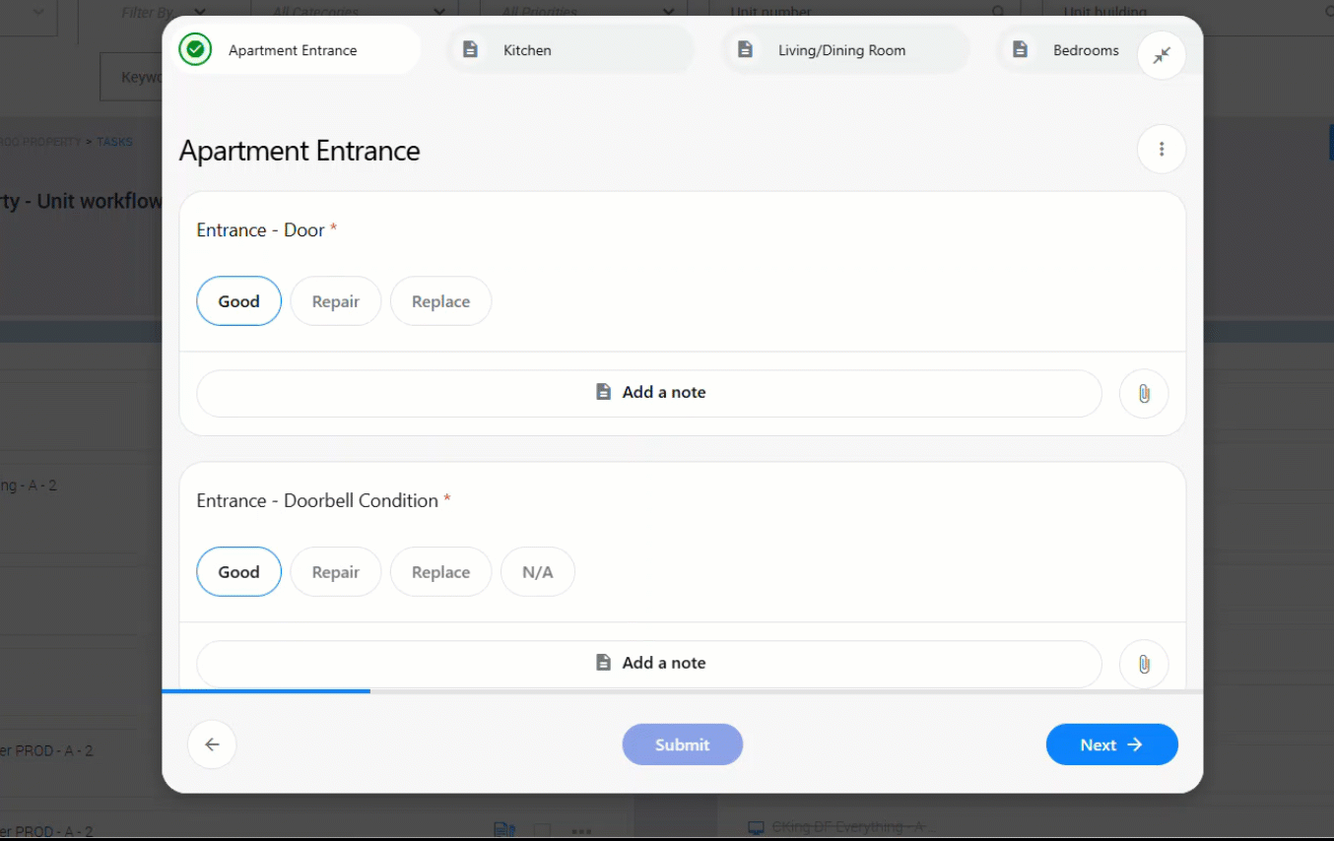This screenshot has width=1334, height=841.
Task: Click the collapse dialog arrows icon
Action: (x=1161, y=56)
